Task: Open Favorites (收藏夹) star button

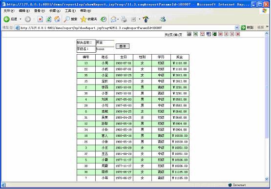Action: pos(89,19)
